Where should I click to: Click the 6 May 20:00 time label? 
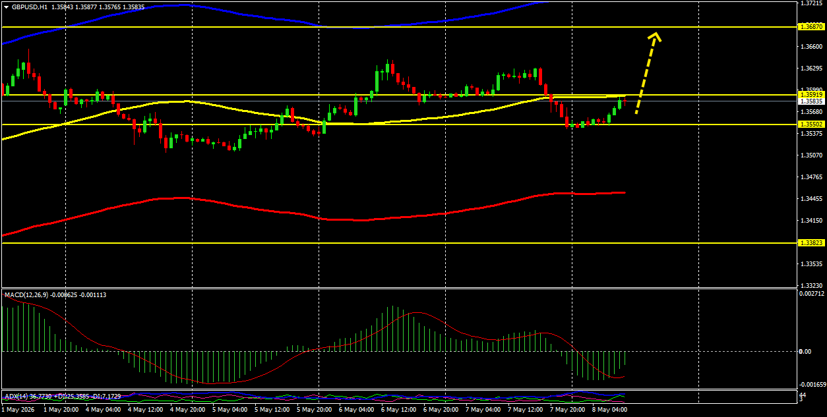(442, 409)
